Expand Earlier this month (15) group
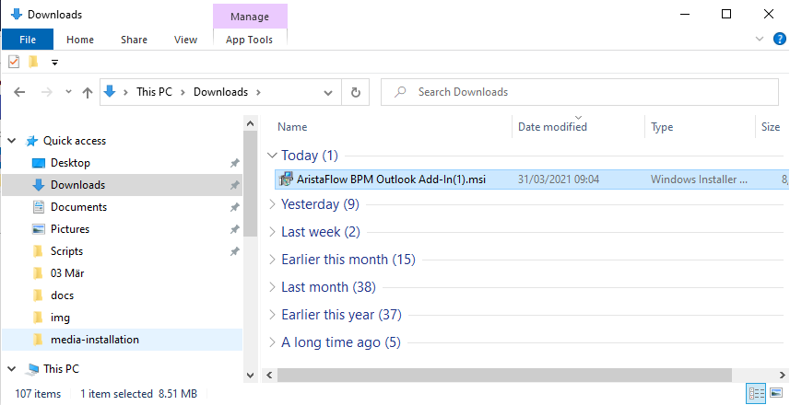This screenshot has height=405, width=790. (x=272, y=259)
